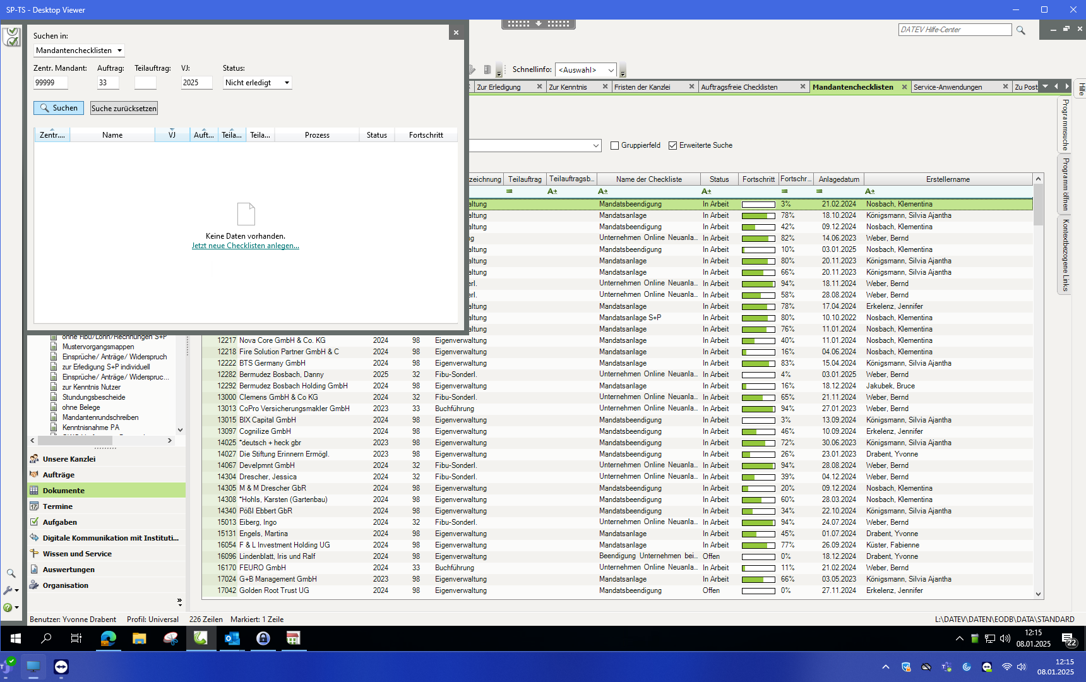Switch to the Auftragsfreie Checklisten tab

tap(739, 87)
